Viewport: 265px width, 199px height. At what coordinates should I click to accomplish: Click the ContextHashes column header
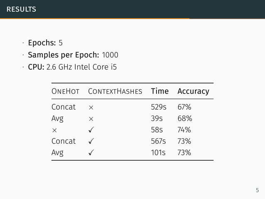pyautogui.click(x=115, y=91)
